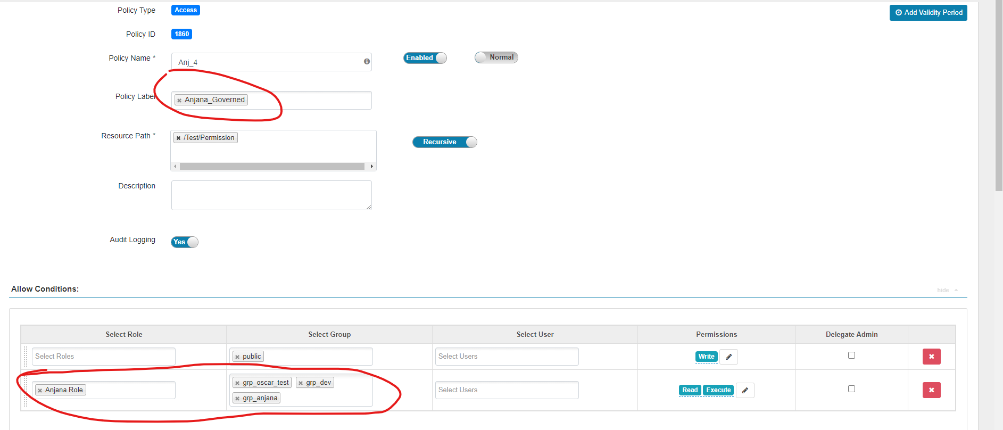This screenshot has height=430, width=1003.
Task: Toggle the Recursive switch
Action: (x=444, y=142)
